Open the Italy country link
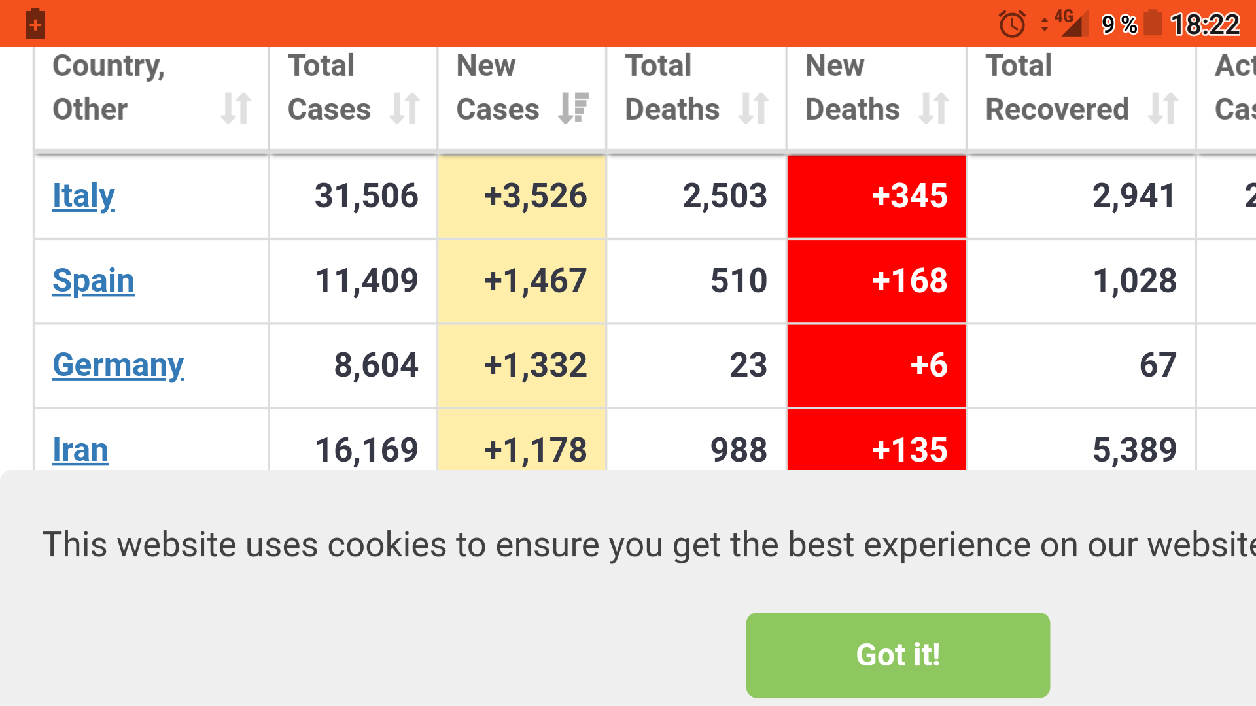 point(84,195)
